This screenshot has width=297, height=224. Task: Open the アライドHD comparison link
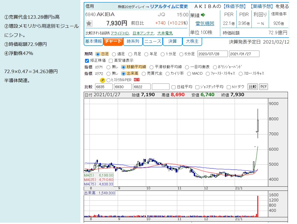coord(120,33)
